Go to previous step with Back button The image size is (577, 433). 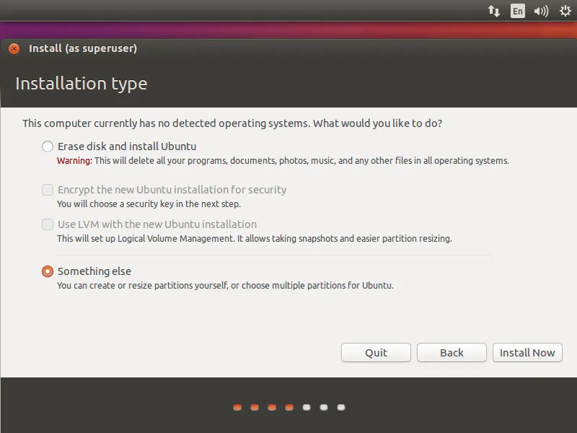point(452,353)
